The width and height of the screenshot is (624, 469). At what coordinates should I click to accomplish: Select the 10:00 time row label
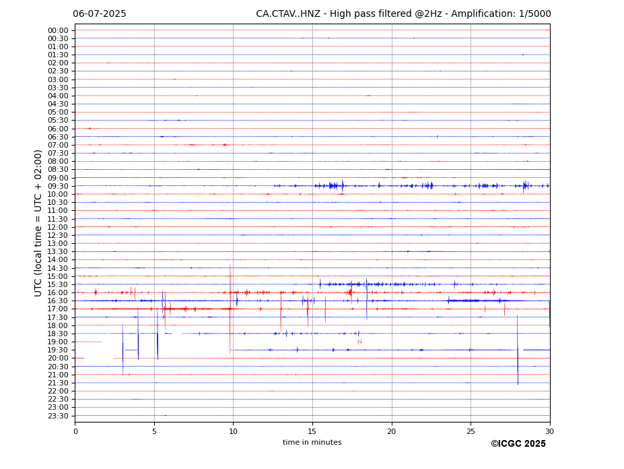tap(58, 195)
